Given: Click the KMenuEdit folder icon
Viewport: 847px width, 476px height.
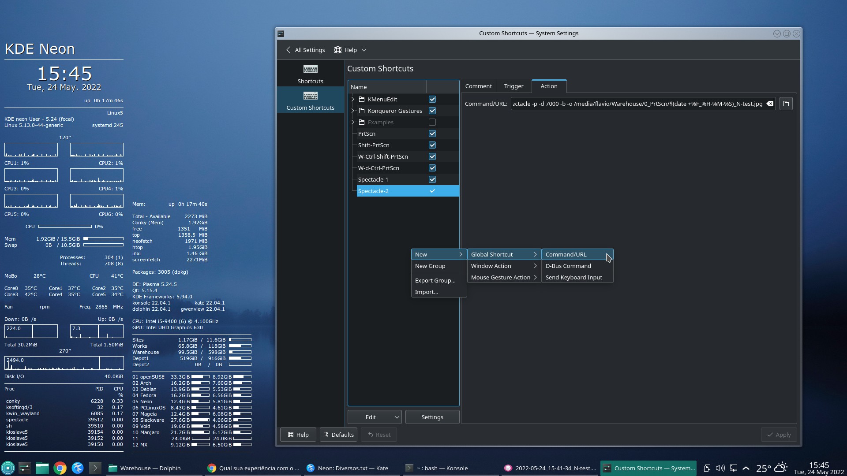Looking at the screenshot, I should click(x=362, y=99).
